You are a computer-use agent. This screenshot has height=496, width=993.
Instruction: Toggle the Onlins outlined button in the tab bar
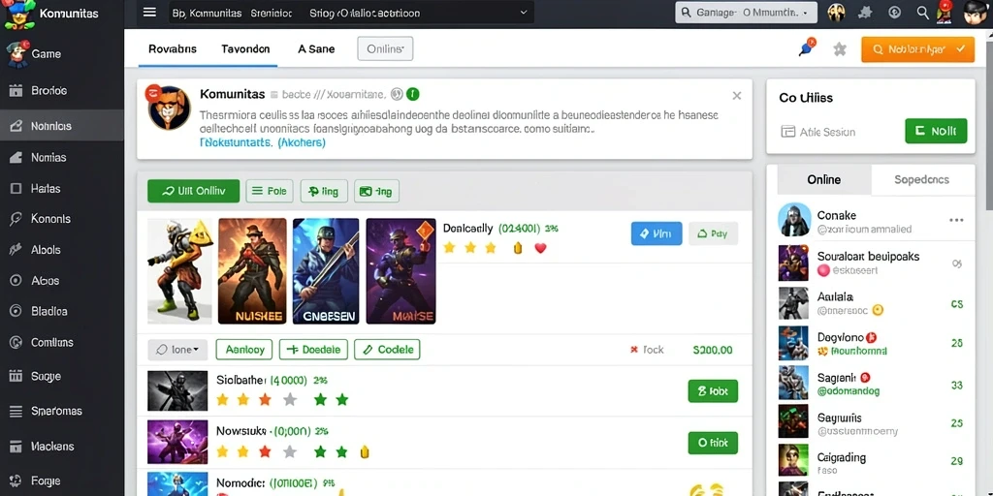click(385, 48)
